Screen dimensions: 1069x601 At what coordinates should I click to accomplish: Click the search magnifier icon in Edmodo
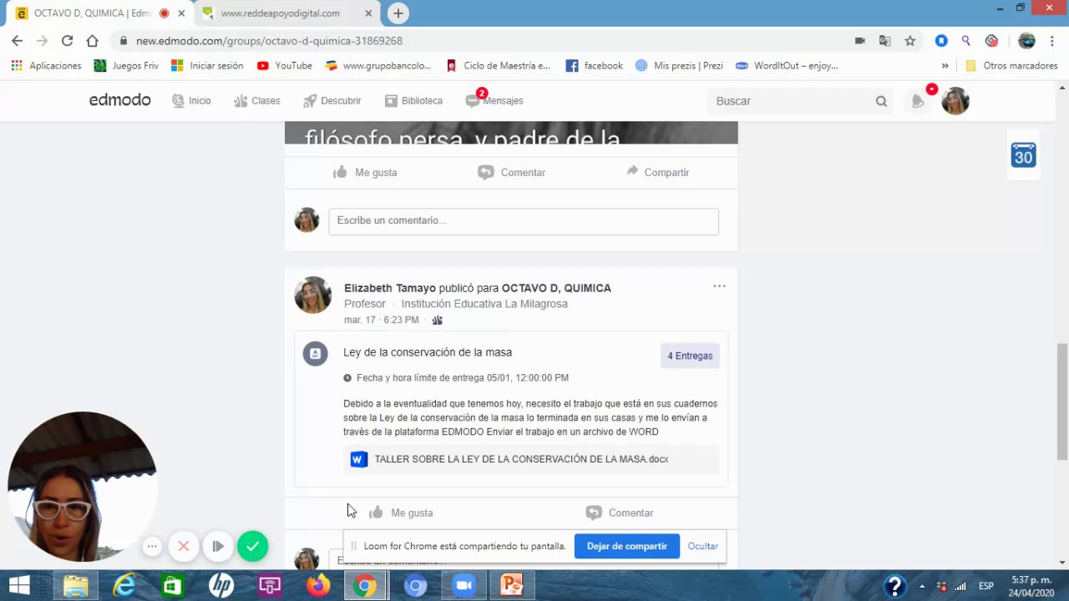pyautogui.click(x=881, y=101)
